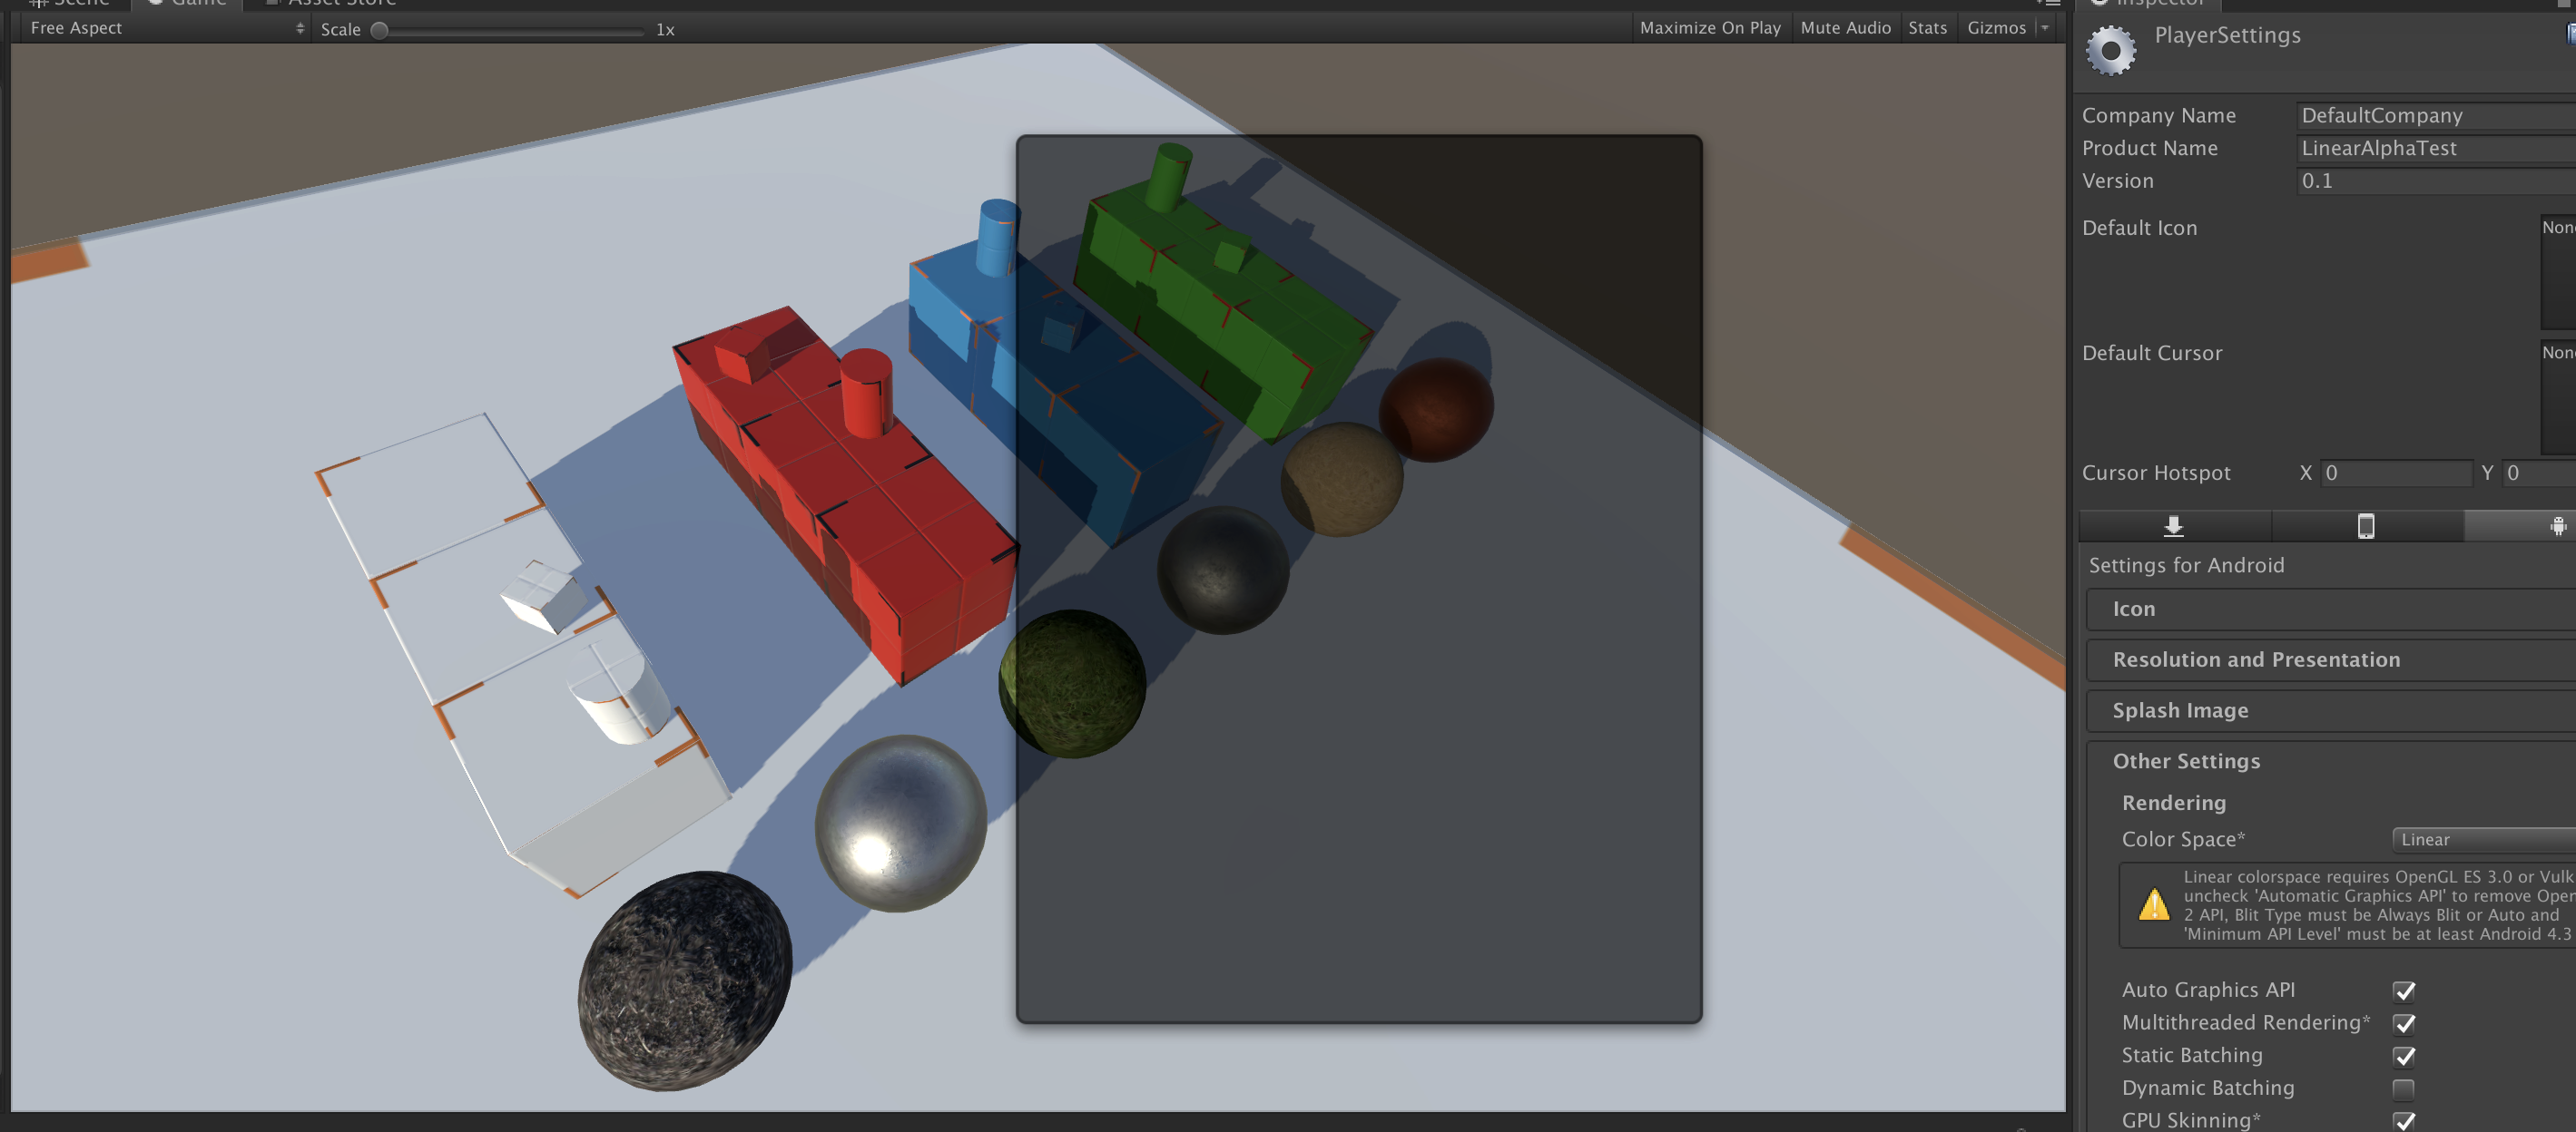Viewport: 2576px width, 1132px height.
Task: Expand the Resolution and Presentation section
Action: [x=2255, y=659]
